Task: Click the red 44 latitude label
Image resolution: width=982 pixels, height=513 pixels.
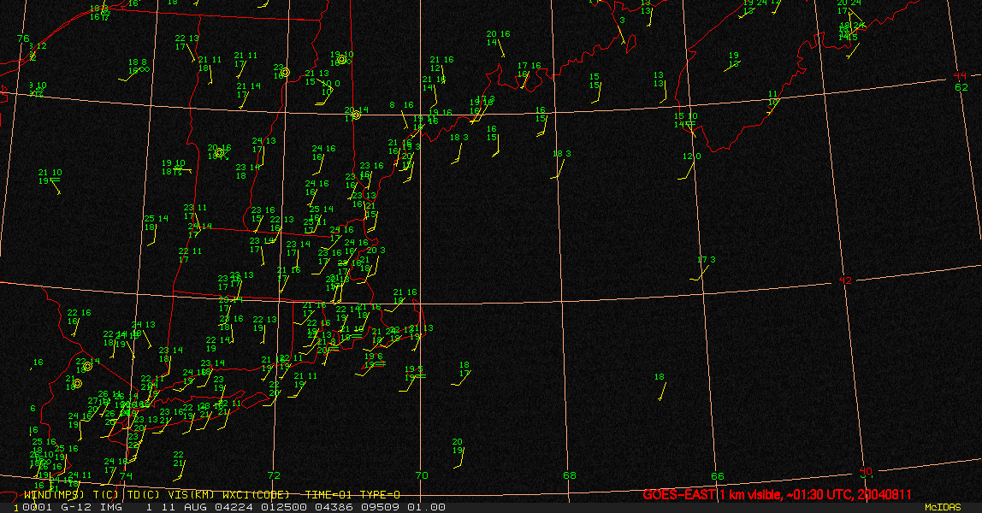Action: [x=960, y=76]
